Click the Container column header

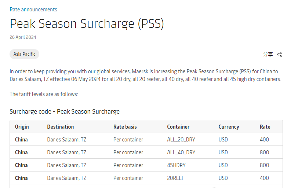[178, 127]
